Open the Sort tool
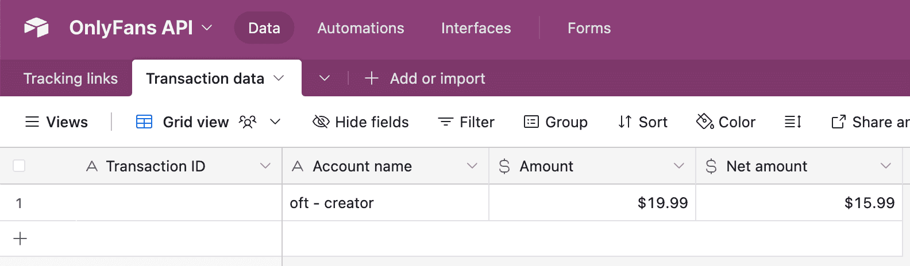This screenshot has width=910, height=266. tap(643, 122)
